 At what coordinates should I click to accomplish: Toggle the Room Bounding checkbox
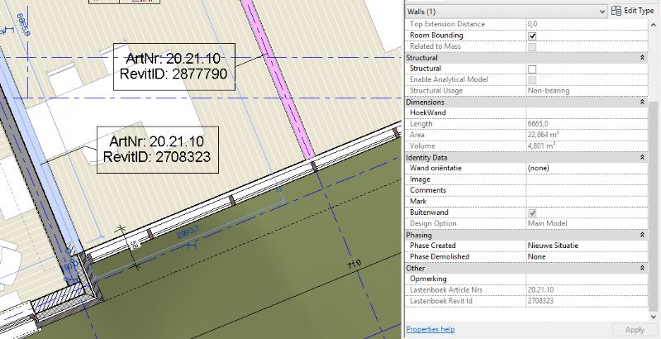pyautogui.click(x=532, y=36)
